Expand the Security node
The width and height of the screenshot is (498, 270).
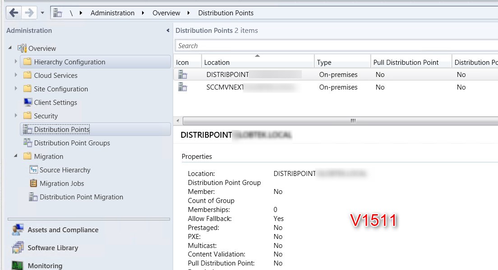click(15, 116)
